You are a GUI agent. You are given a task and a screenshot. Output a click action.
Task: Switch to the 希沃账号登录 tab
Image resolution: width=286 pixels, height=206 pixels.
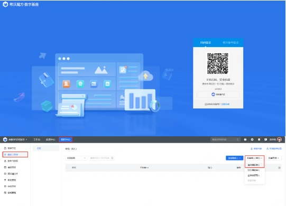point(230,43)
